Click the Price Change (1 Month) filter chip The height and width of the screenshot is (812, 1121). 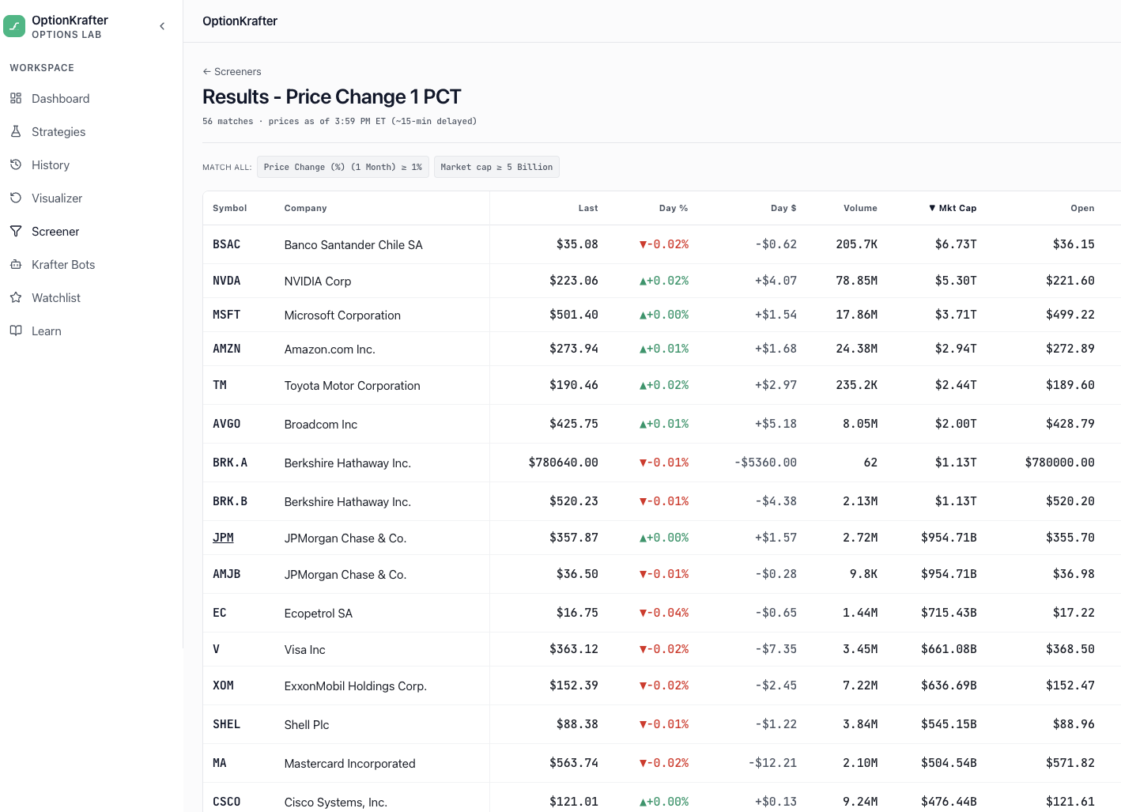click(x=343, y=167)
